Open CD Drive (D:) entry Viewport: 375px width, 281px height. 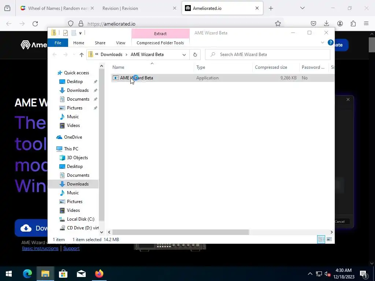82,228
